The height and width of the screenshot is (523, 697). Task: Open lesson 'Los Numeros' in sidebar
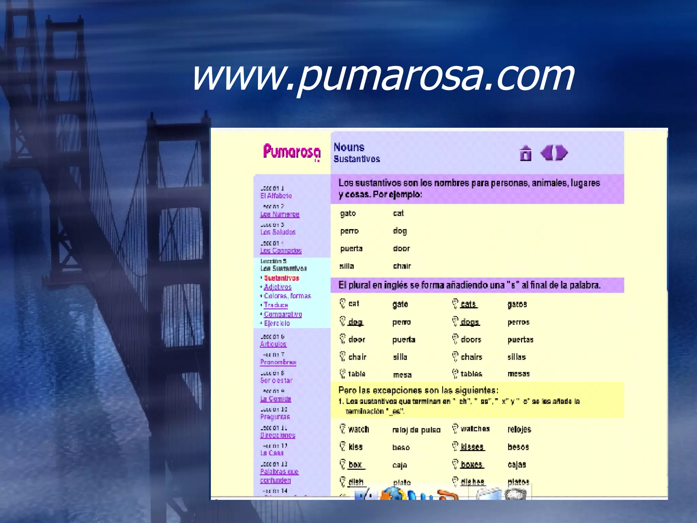tap(280, 215)
